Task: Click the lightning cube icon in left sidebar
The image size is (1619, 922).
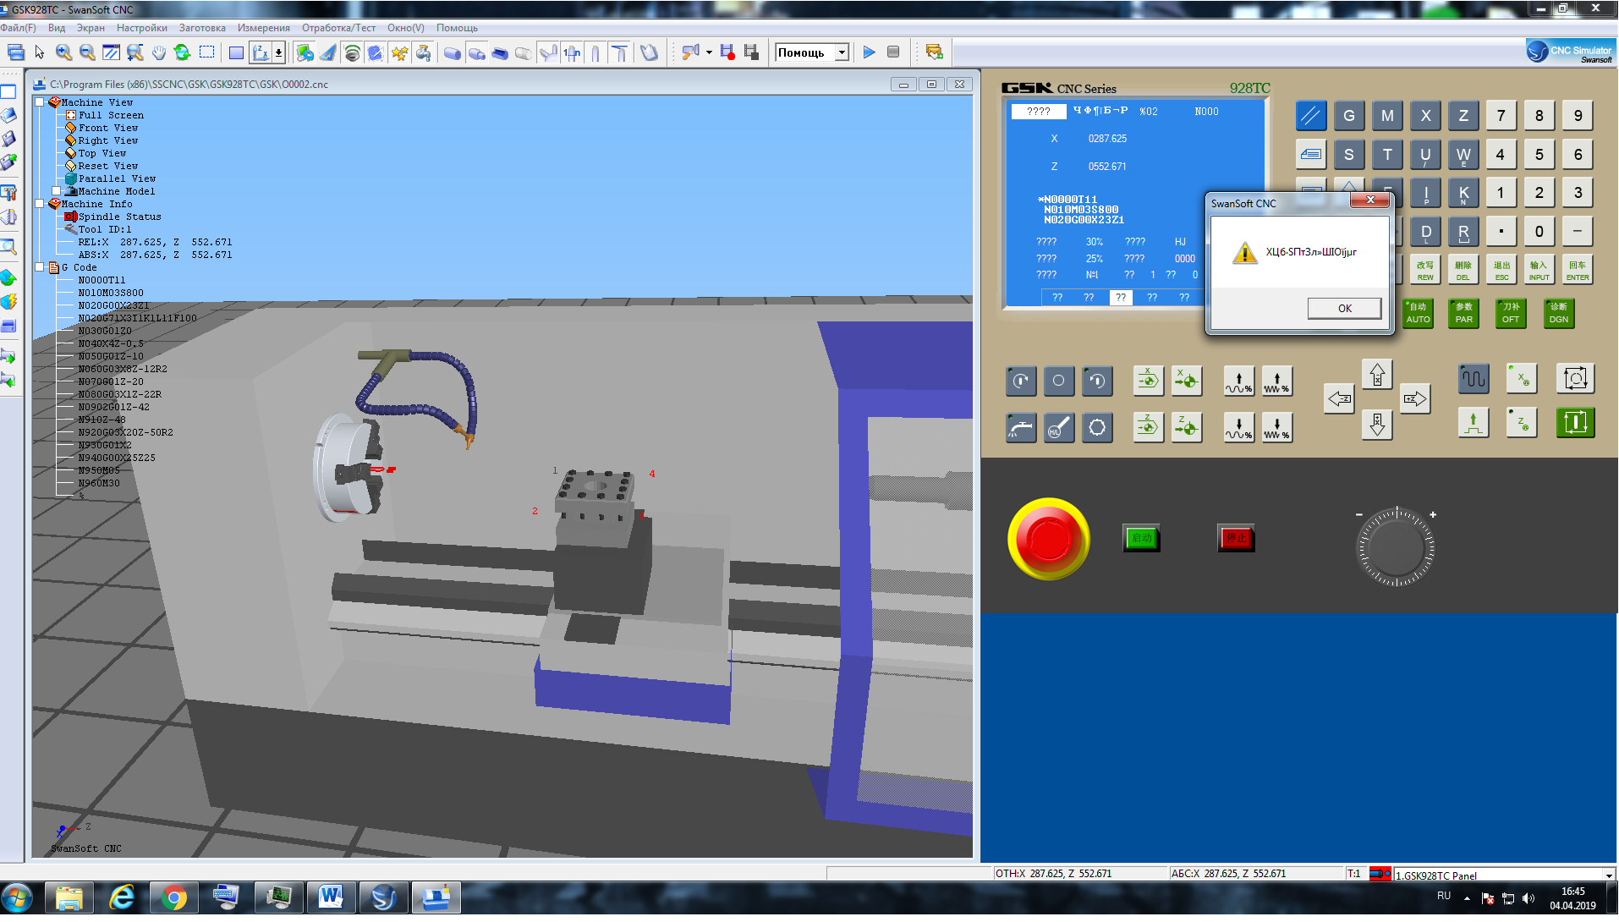Action: (8, 302)
